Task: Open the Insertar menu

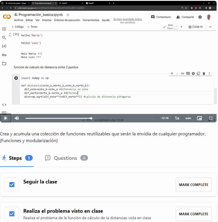Action: point(47,20)
